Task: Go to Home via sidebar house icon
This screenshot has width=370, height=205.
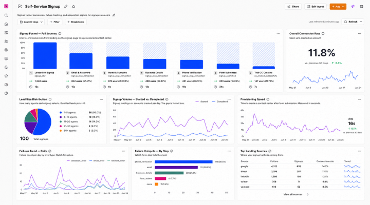Action: point(6,24)
